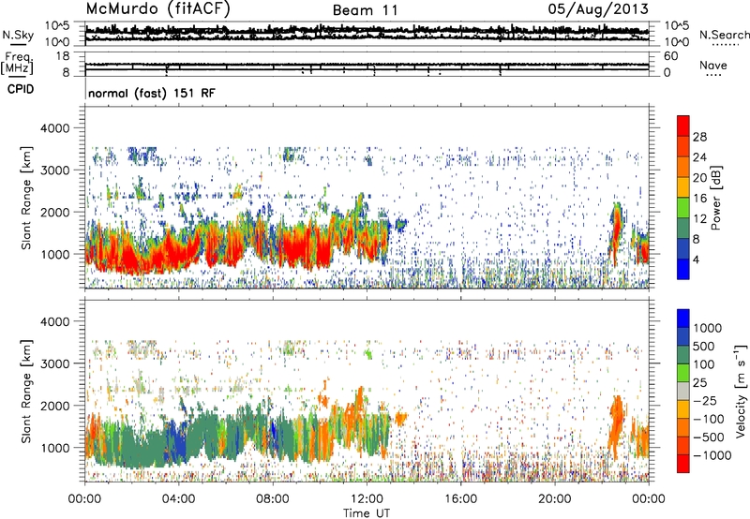Click the 12:00 time axis label
Screen dimensions: 750x519
(367, 499)
